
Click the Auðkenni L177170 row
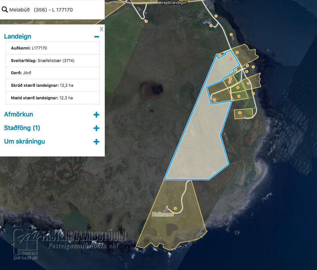pos(53,48)
